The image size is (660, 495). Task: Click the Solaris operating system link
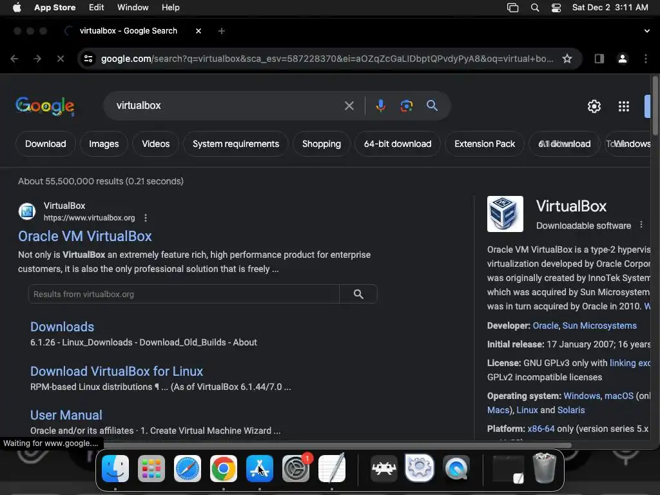point(571,410)
